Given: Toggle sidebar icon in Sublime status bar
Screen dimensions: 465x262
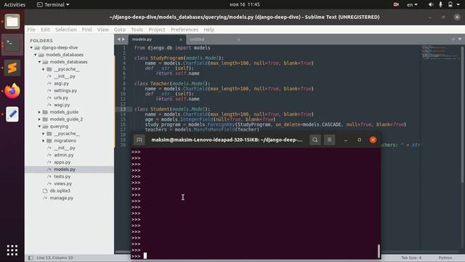Looking at the screenshot, I should [x=31, y=258].
